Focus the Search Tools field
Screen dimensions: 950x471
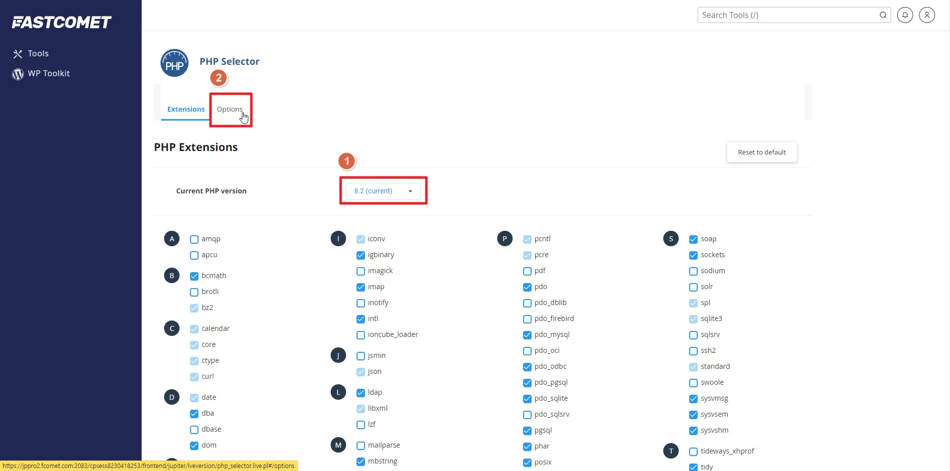tap(794, 15)
